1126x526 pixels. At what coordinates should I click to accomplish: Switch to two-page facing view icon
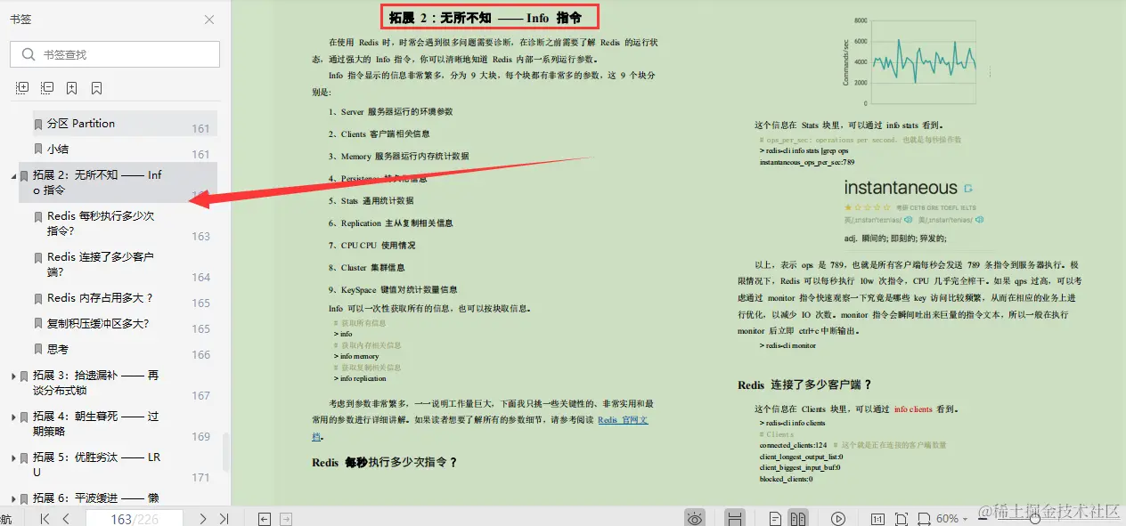pyautogui.click(x=798, y=517)
